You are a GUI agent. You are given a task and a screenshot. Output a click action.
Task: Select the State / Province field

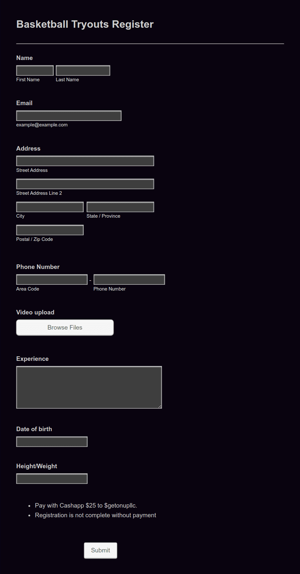pos(120,207)
